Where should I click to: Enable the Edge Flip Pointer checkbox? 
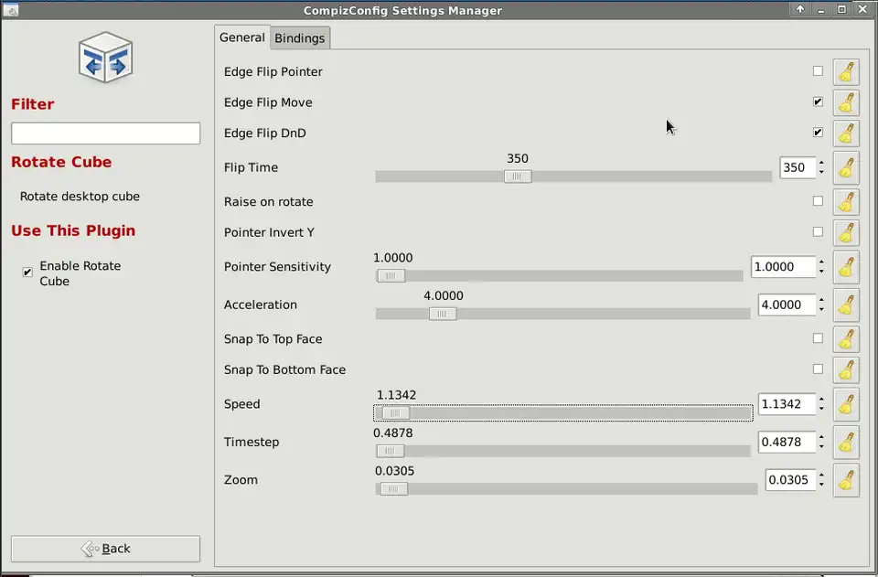tap(818, 71)
